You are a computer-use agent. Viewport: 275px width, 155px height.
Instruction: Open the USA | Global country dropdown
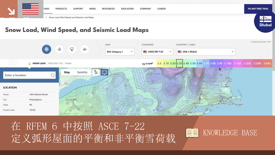(206, 52)
